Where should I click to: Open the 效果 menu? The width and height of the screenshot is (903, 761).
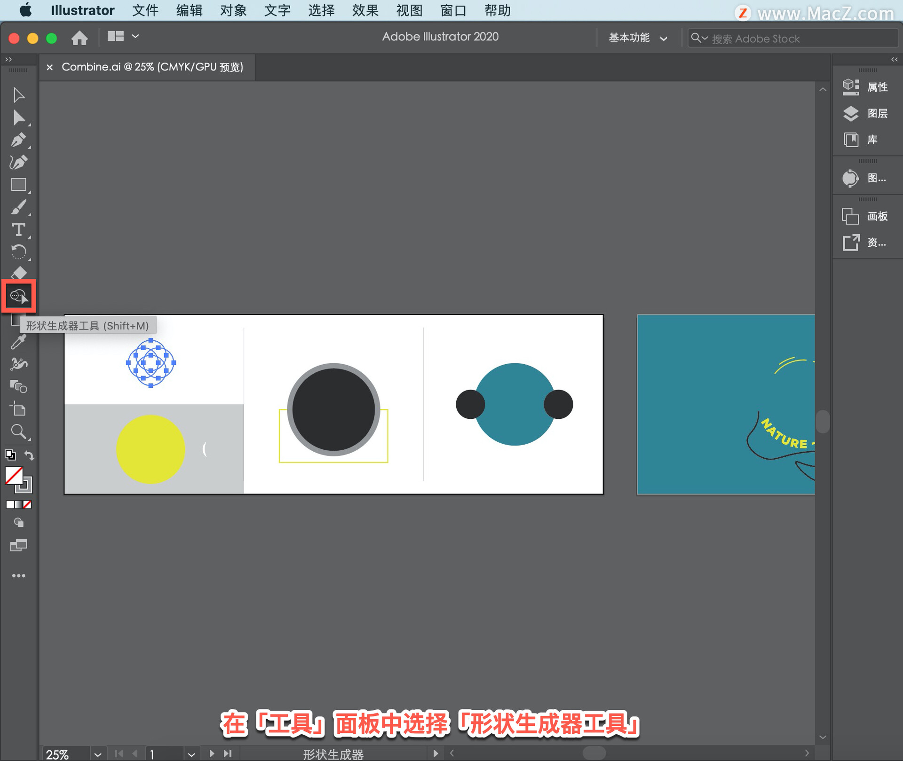365,10
